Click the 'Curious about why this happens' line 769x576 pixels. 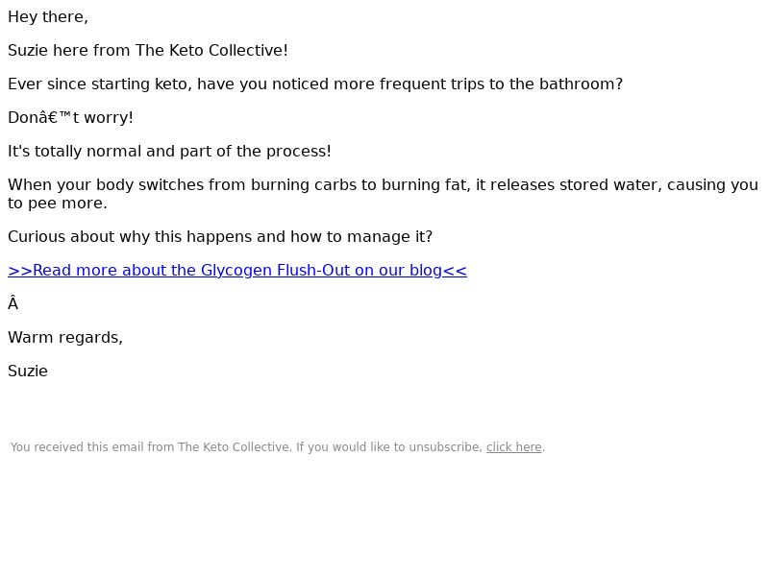click(220, 237)
